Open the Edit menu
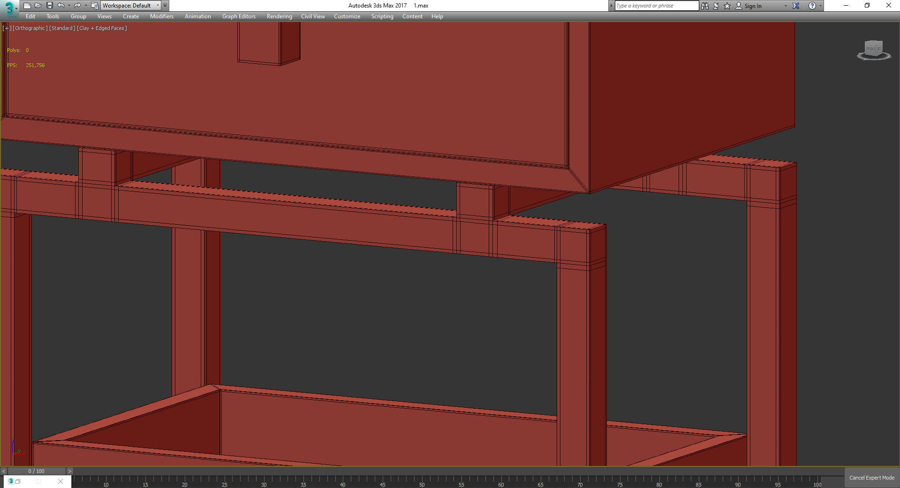This screenshot has width=900, height=488. pyautogui.click(x=30, y=16)
